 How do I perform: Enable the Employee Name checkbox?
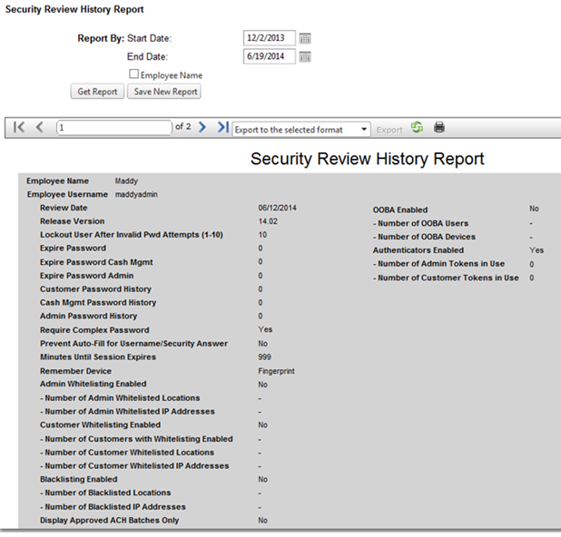click(133, 74)
